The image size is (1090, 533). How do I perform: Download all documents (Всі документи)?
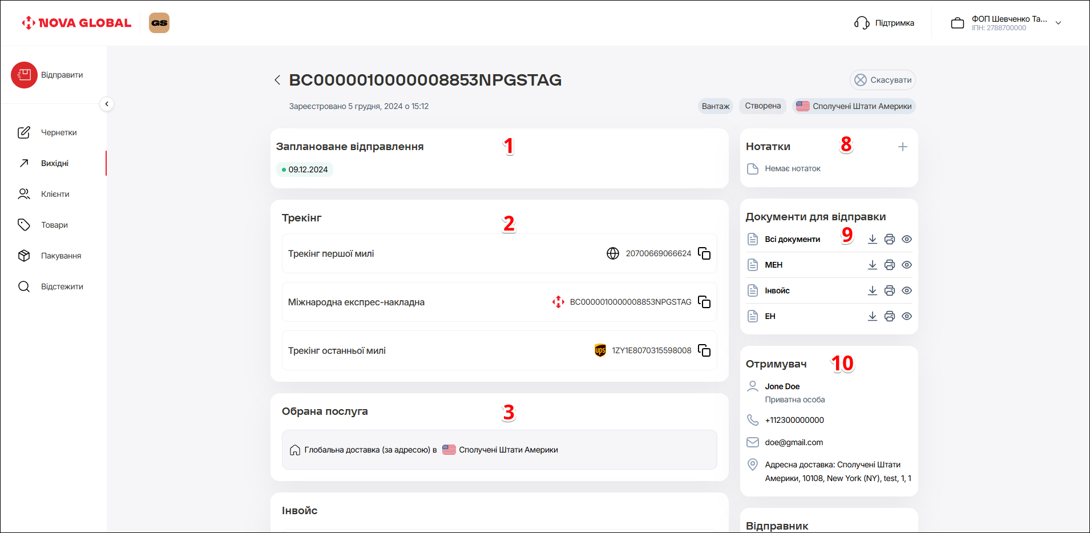tap(872, 239)
